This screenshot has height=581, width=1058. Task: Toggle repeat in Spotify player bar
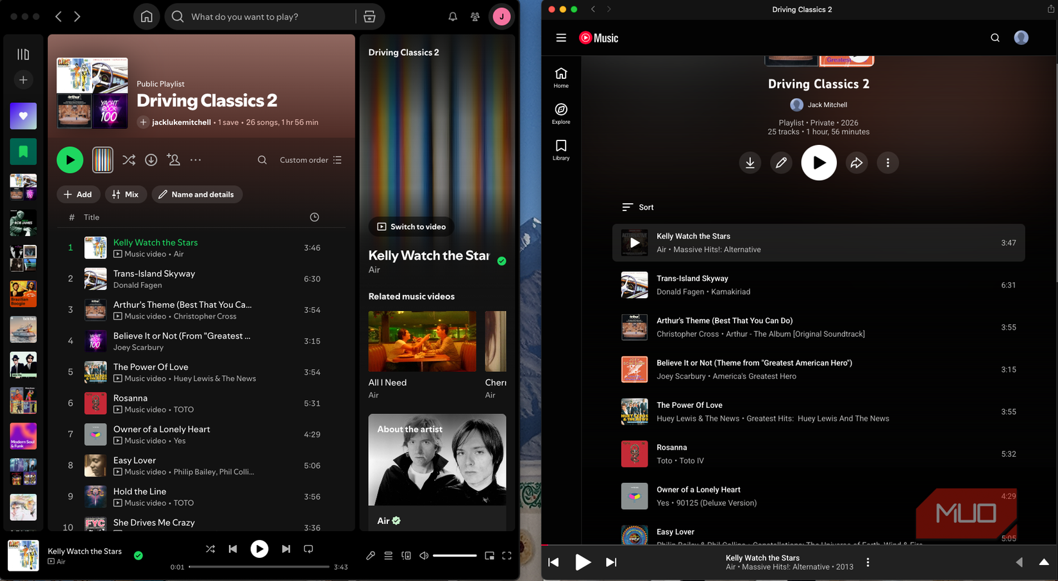tap(308, 549)
